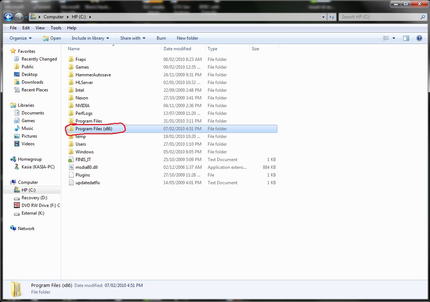Select the Users folder row
430x302 pixels.
click(172, 144)
